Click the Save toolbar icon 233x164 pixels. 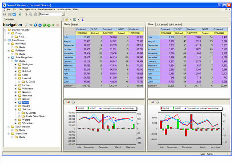(x=5, y=14)
